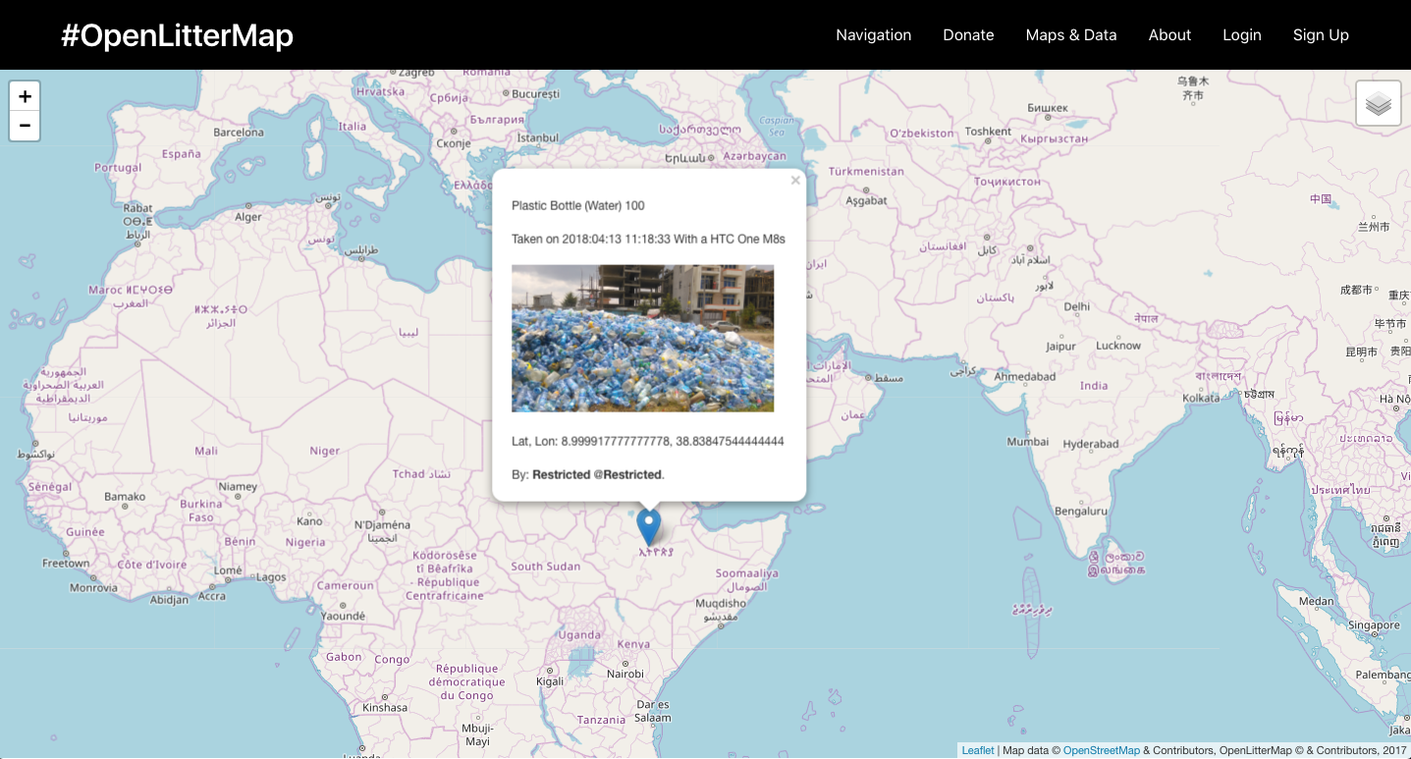Close the litter photo popup
Screen dimensions: 1411x759
pos(795,181)
